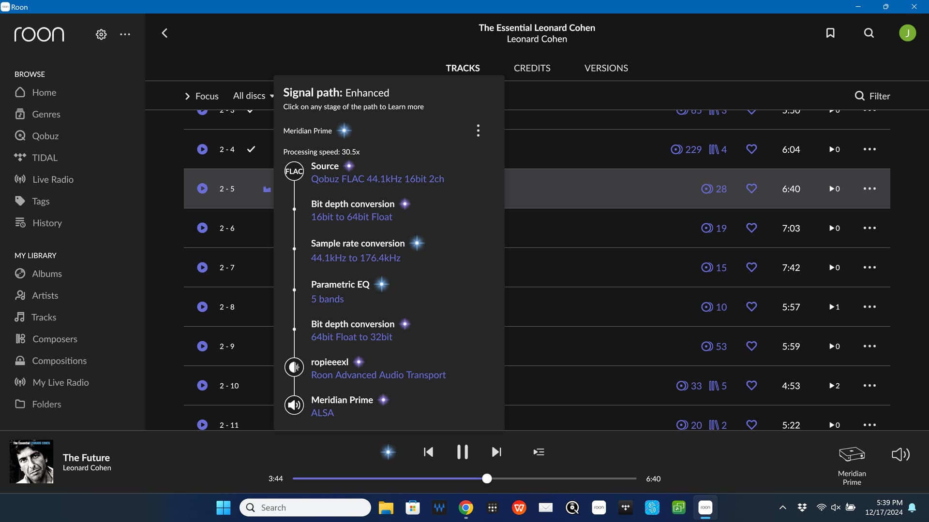This screenshot has width=929, height=522.
Task: Click Meridian Prime ALSA output stage
Action: 342,406
